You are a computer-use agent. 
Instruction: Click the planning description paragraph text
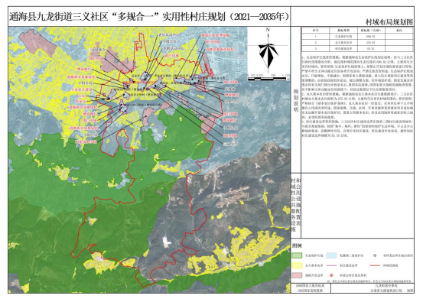click(x=357, y=96)
